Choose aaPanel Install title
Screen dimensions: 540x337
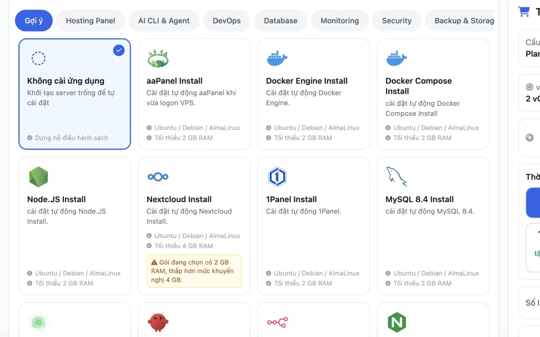[175, 81]
